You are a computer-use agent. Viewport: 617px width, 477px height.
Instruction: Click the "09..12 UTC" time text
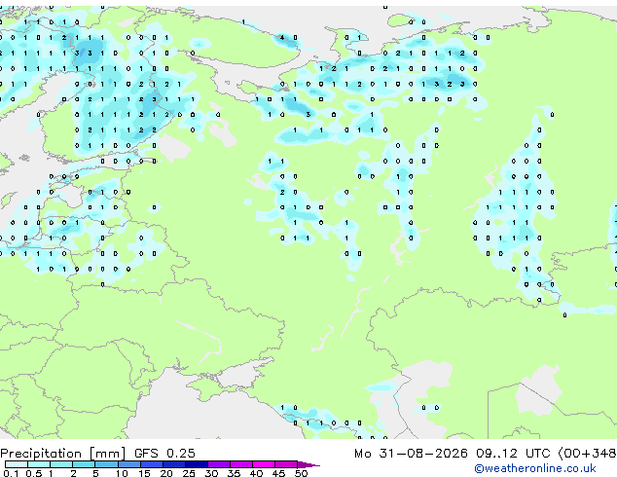pos(513,453)
